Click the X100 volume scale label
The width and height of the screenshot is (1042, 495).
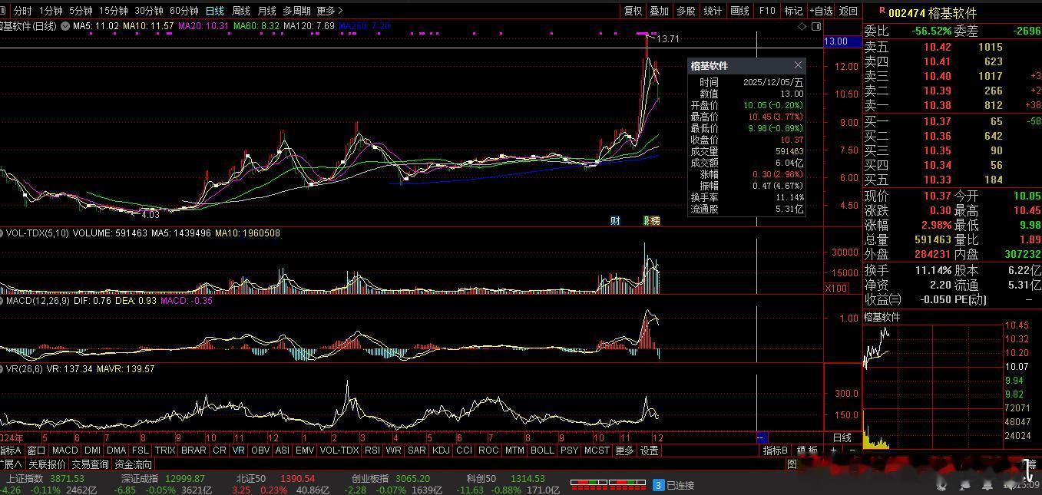(835, 288)
